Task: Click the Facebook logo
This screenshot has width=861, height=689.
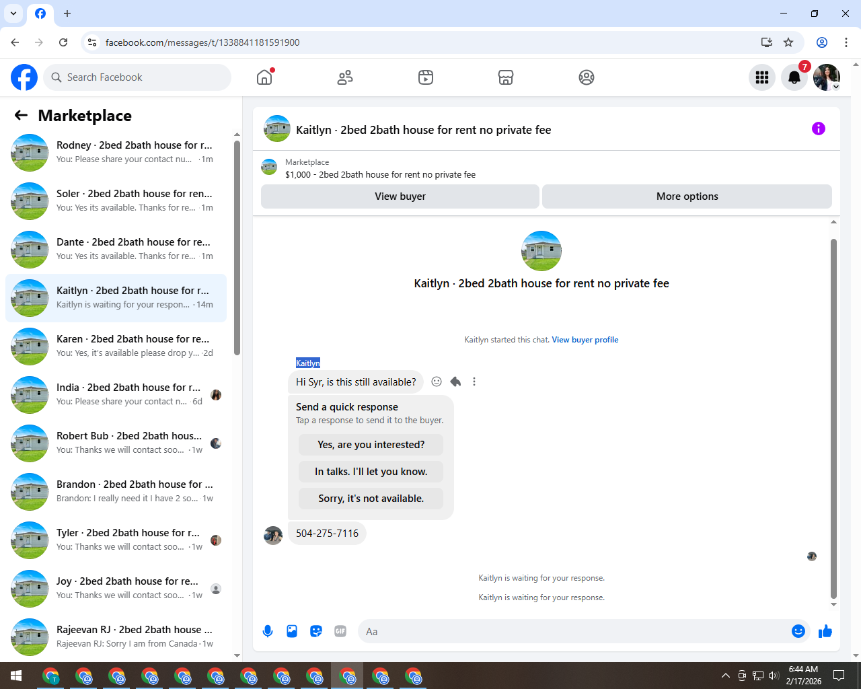Action: [24, 77]
